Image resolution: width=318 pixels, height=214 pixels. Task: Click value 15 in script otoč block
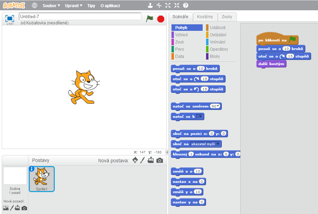pyautogui.click(x=290, y=56)
